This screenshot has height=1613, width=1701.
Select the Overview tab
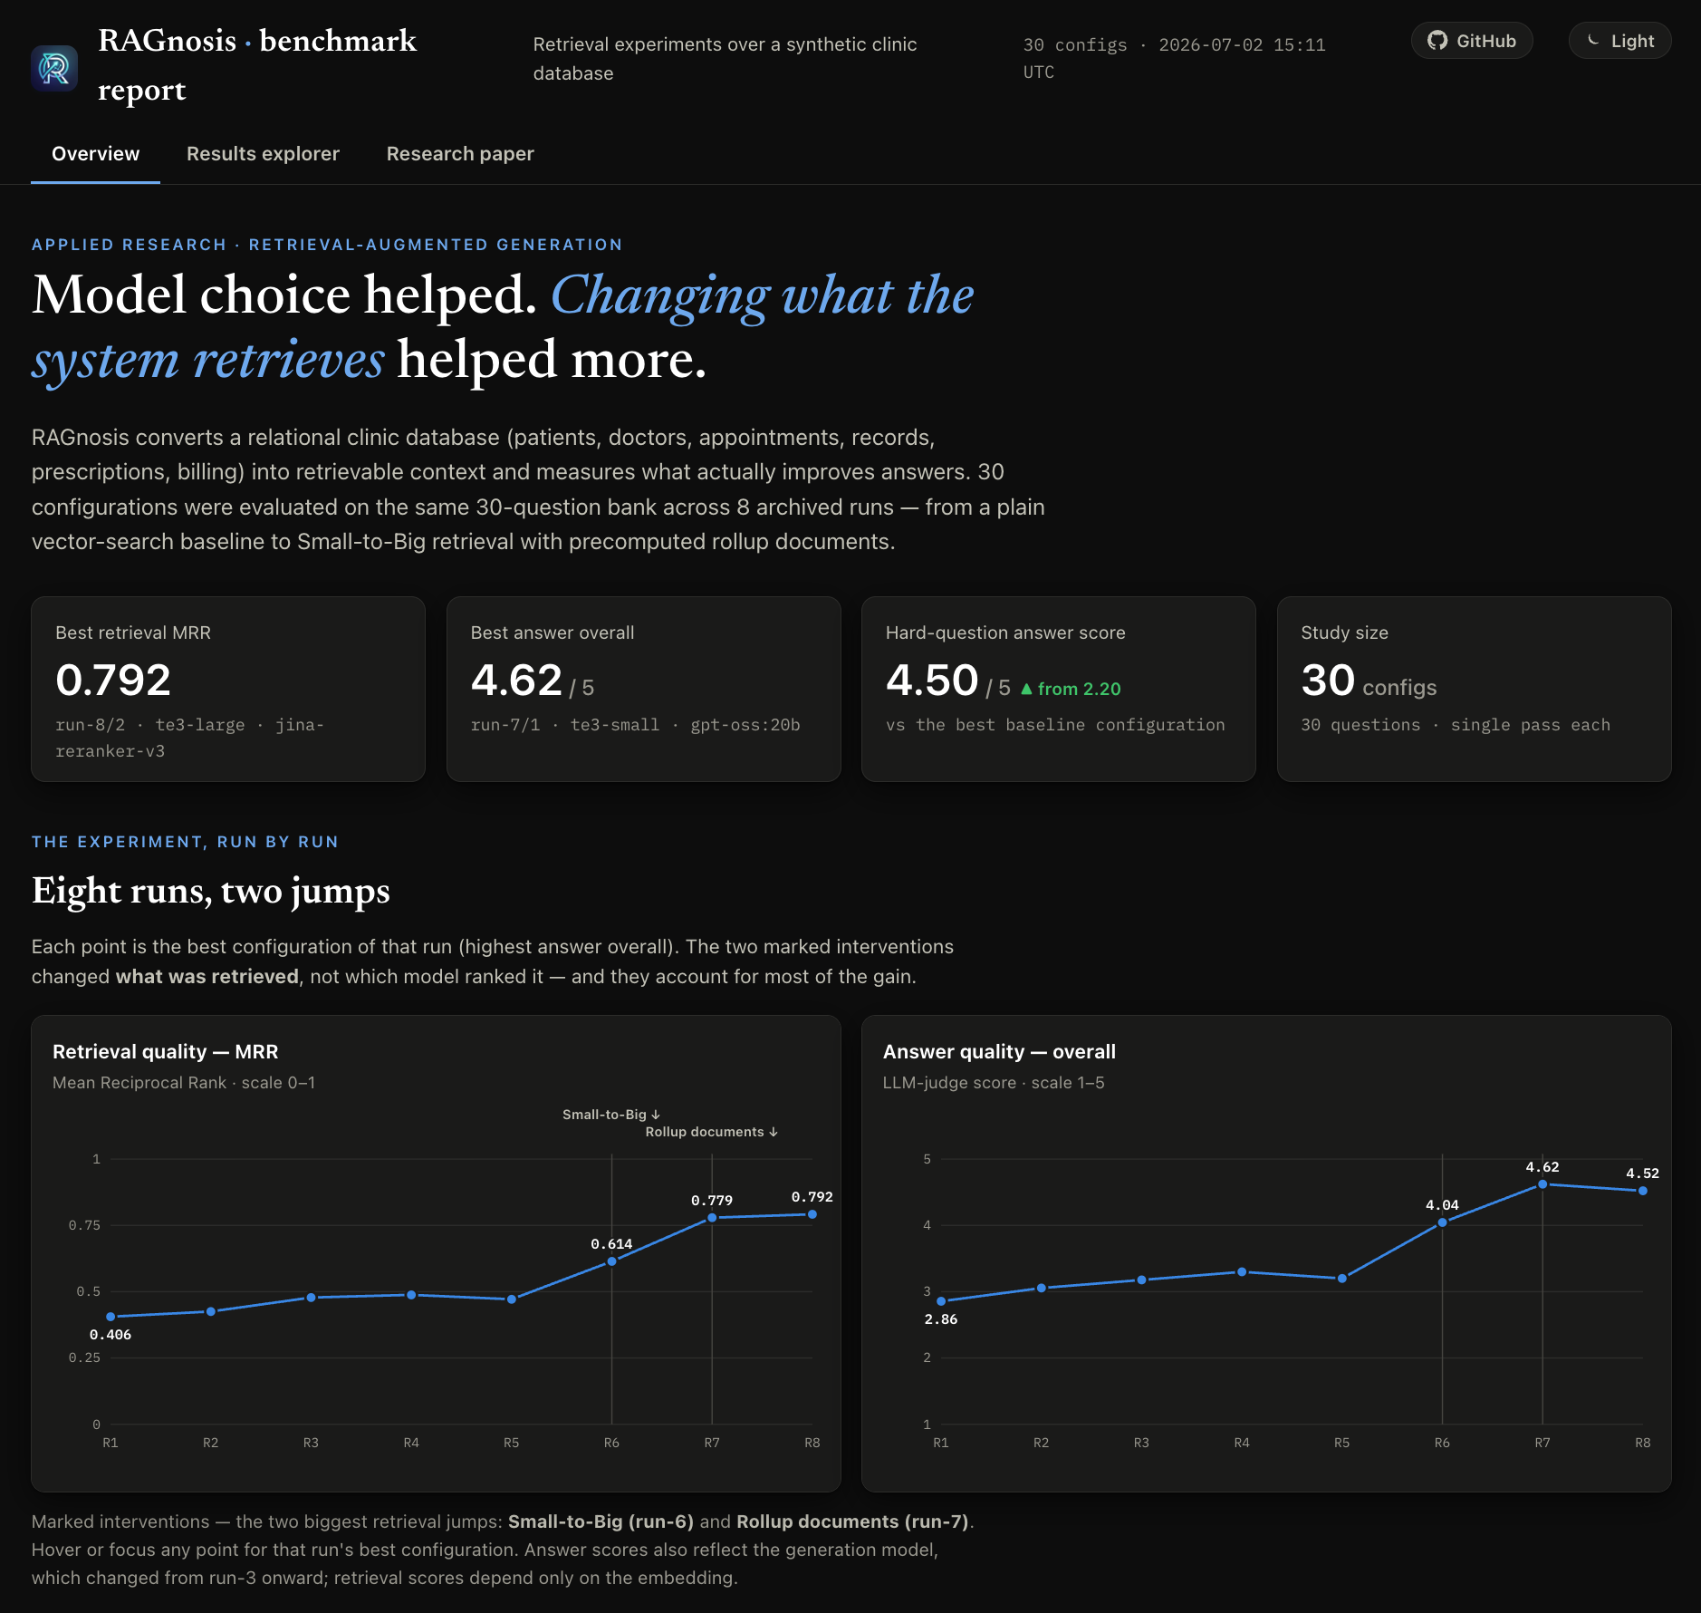click(95, 154)
